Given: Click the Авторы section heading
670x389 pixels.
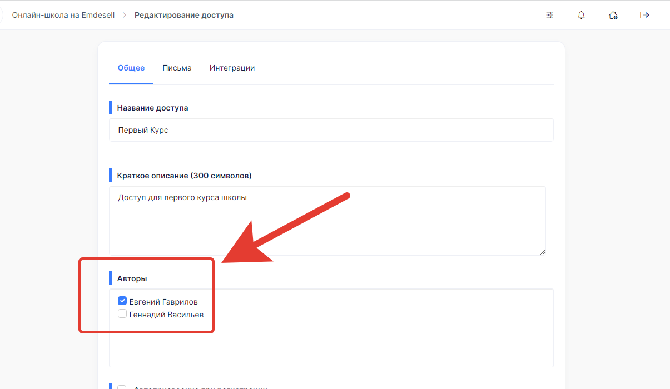Looking at the screenshot, I should [132, 278].
